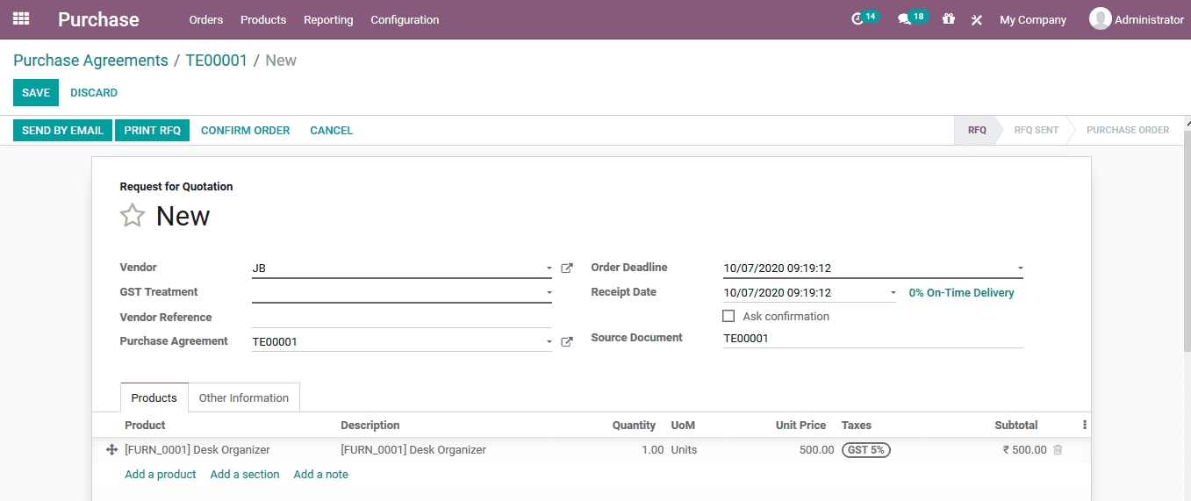Click the Confirm Order button
1191x501 pixels.
tap(245, 131)
